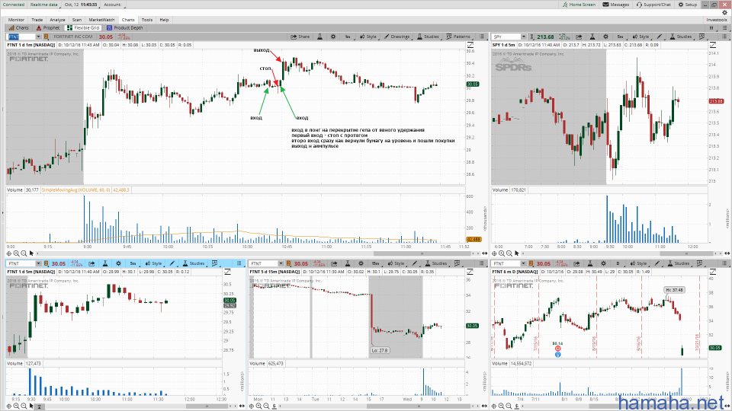The image size is (732, 411).
Task: Open the Patterns menu on FTNT 1m chart
Action: pyautogui.click(x=458, y=37)
